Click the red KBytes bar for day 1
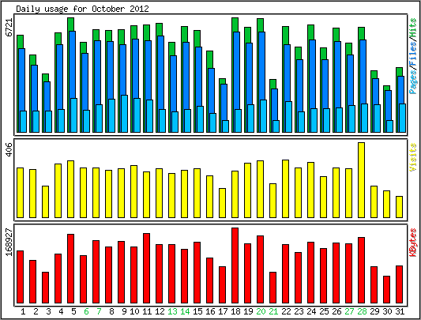Image resolution: width=421 pixels, height=320 pixels. point(20,277)
